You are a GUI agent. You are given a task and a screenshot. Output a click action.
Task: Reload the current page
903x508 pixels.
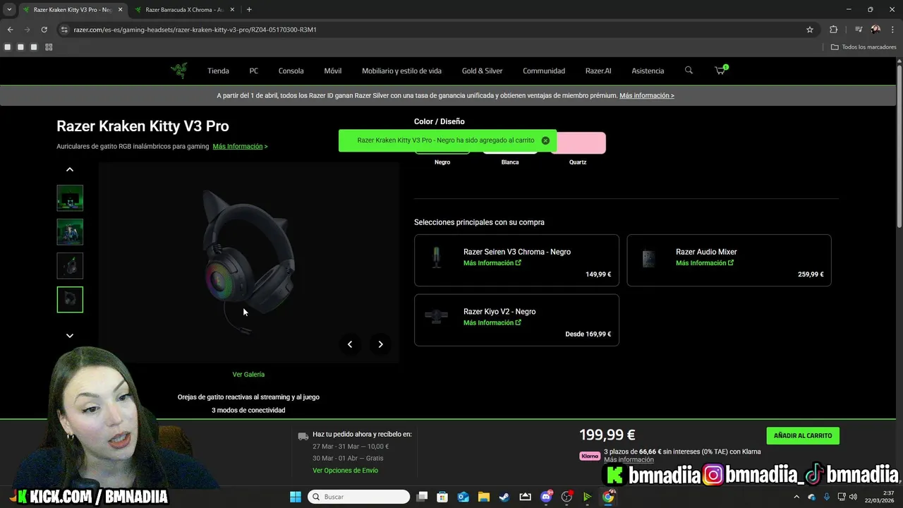click(x=44, y=30)
